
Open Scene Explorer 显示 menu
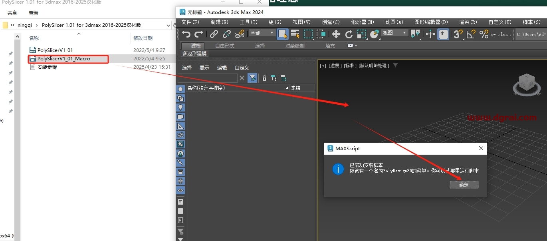click(x=204, y=68)
